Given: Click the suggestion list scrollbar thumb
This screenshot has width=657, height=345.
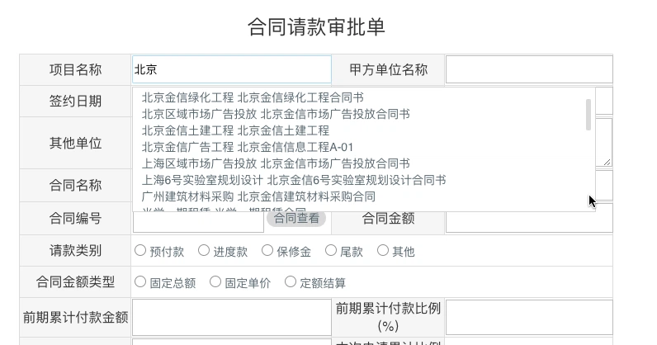Looking at the screenshot, I should pyautogui.click(x=588, y=115).
